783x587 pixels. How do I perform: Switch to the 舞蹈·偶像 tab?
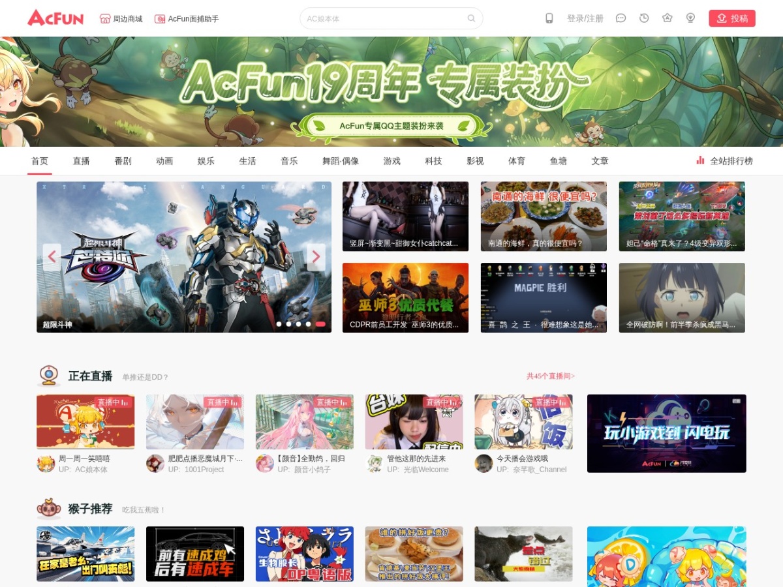pyautogui.click(x=341, y=161)
